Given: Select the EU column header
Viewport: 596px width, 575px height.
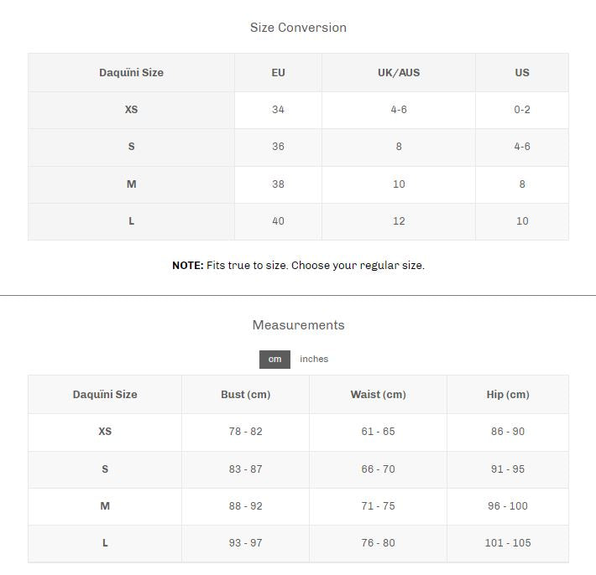Looking at the screenshot, I should pos(278,73).
